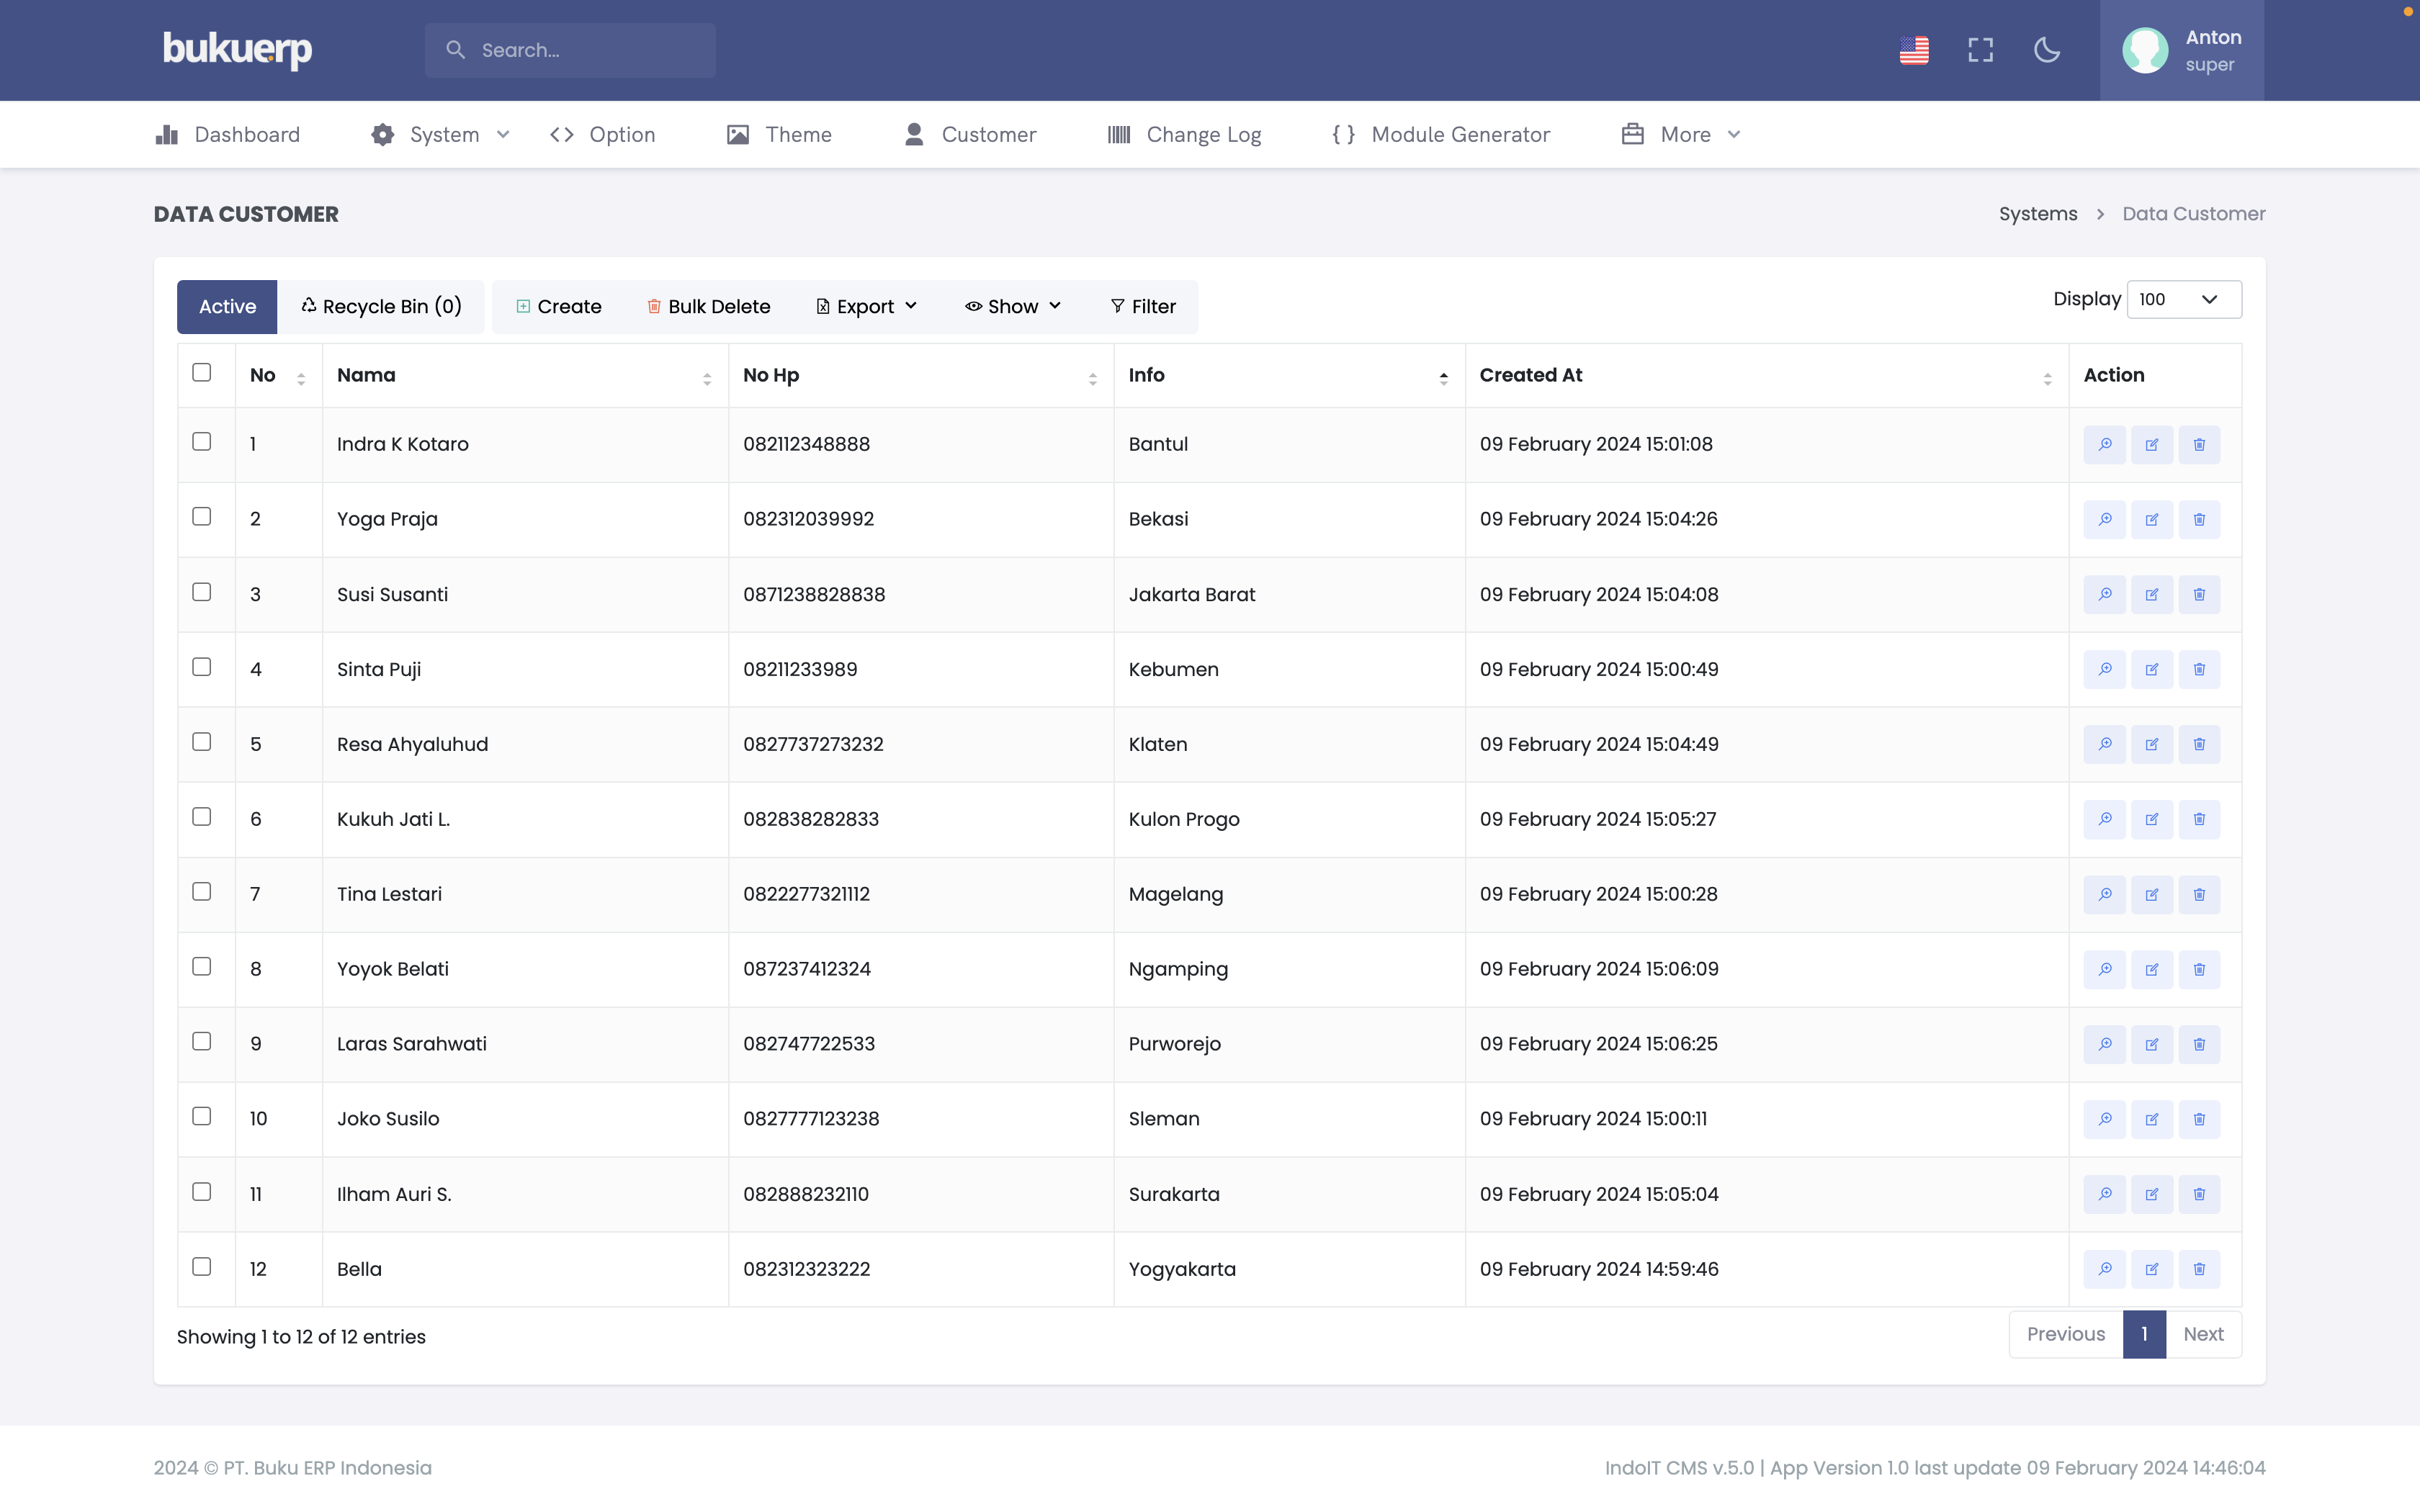Toggle dark mode moon icon
Viewport: 2420px width, 1512px height.
(x=2046, y=50)
